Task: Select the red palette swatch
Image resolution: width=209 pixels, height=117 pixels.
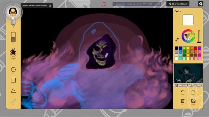Action: (x=196, y=48)
